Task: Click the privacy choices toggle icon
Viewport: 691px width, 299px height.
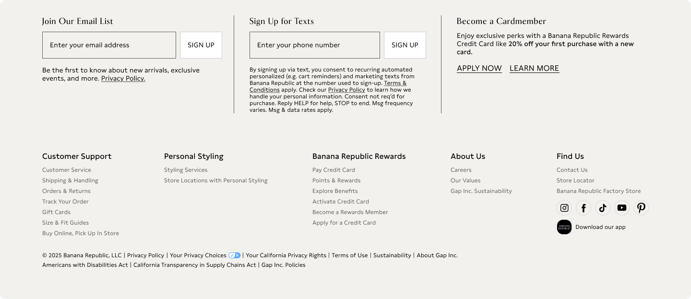Action: [234, 255]
